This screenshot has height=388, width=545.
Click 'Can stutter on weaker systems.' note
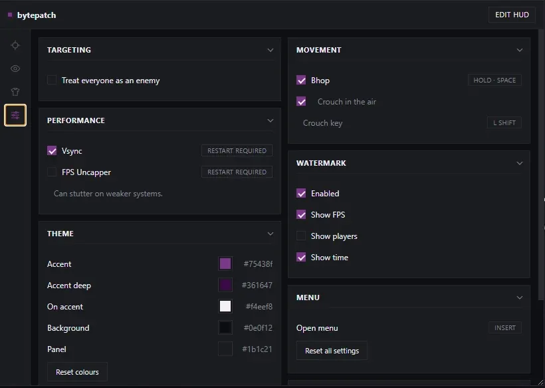point(108,194)
